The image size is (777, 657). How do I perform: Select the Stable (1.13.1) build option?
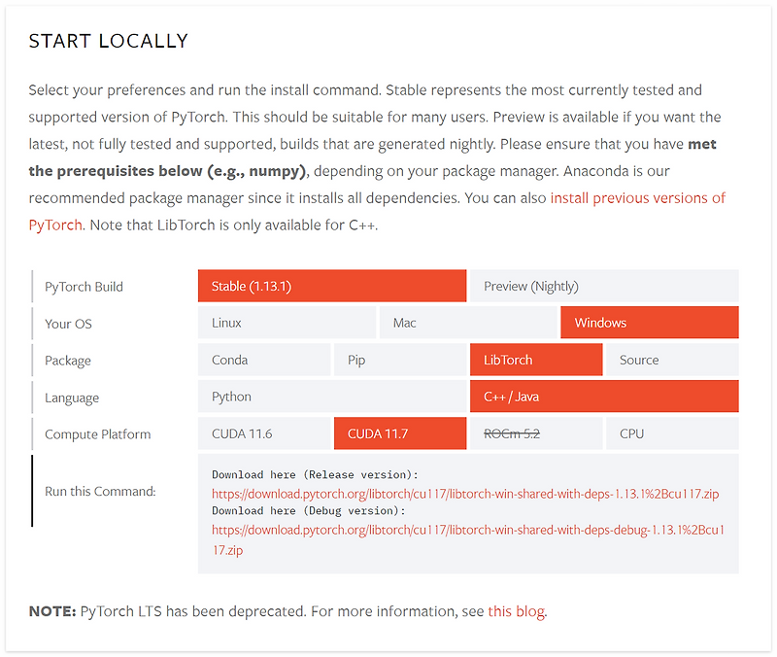click(332, 286)
